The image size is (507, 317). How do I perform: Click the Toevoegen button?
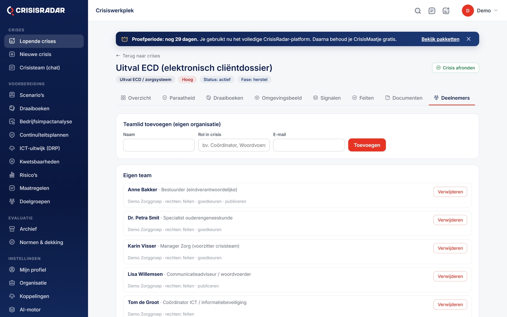click(x=367, y=145)
